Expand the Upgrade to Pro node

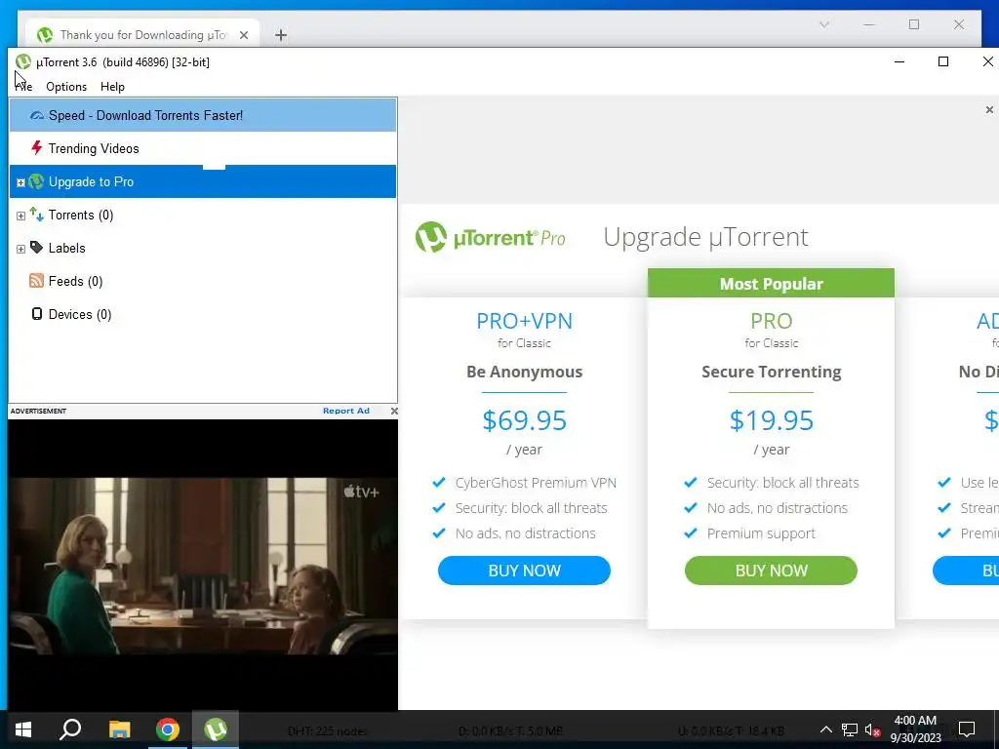coord(21,182)
